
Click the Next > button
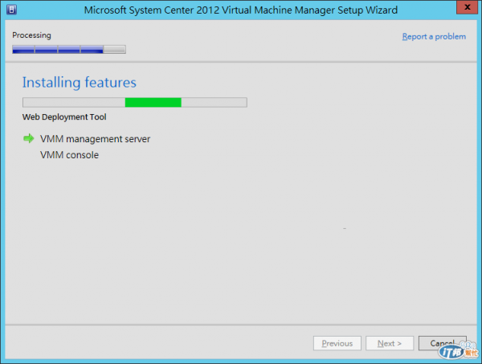390,343
